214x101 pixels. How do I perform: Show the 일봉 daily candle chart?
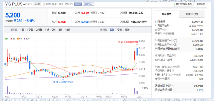[x=112, y=30]
